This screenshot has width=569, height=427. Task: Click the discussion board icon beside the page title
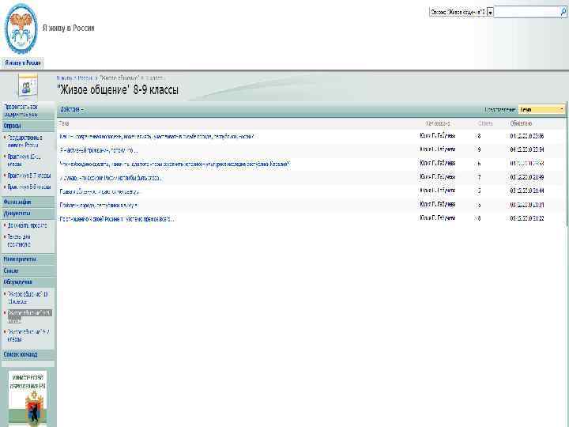27,87
